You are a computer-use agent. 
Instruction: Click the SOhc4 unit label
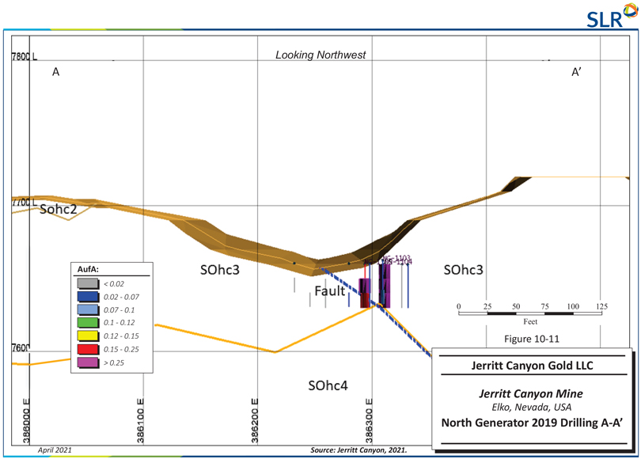click(x=329, y=385)
